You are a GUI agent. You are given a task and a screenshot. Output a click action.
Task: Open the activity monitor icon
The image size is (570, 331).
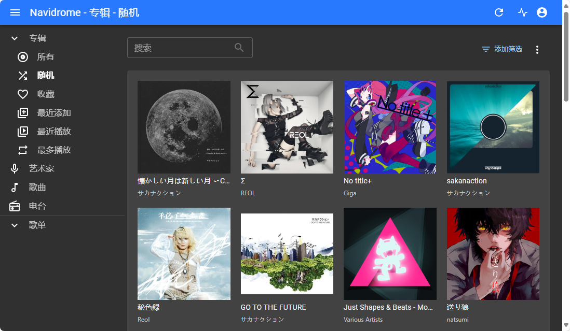point(522,12)
